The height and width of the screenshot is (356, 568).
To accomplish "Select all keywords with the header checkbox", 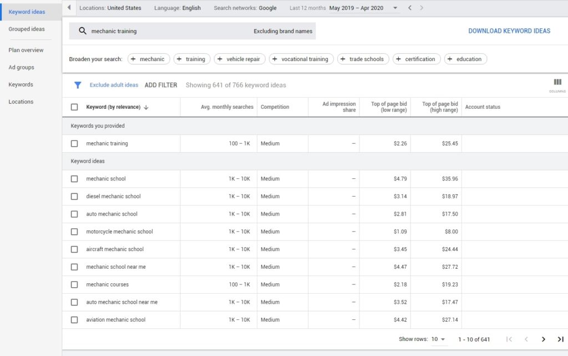I will 74,107.
